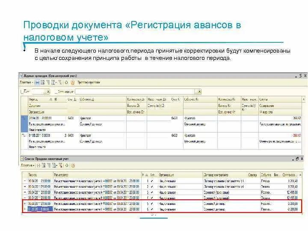
Task: Toggle activity checkmark in record row 4
Action: (x=152, y=198)
